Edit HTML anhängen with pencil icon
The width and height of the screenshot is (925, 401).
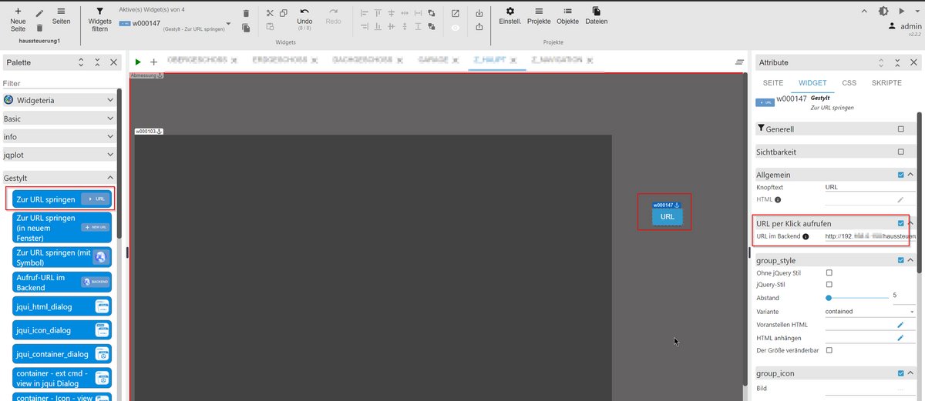900,338
